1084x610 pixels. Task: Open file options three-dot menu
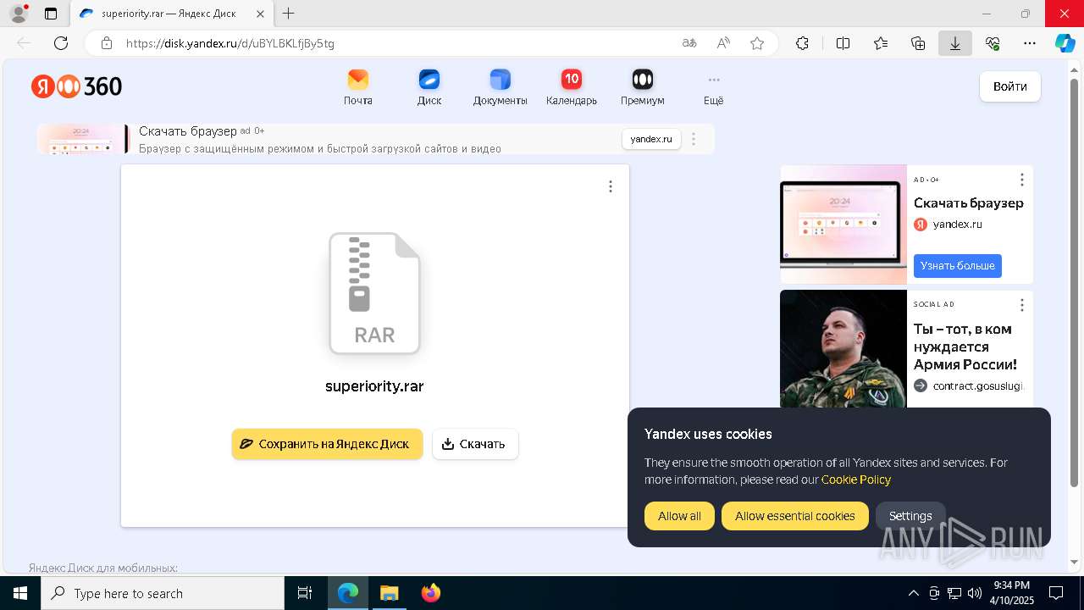[x=611, y=186]
